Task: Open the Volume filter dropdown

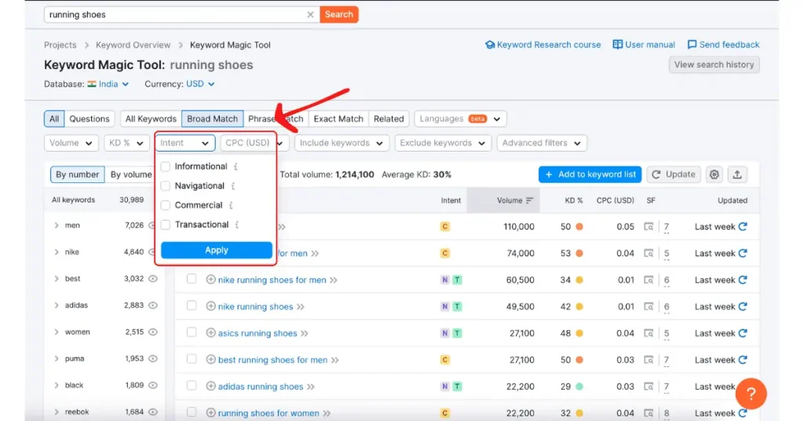Action: (x=71, y=143)
